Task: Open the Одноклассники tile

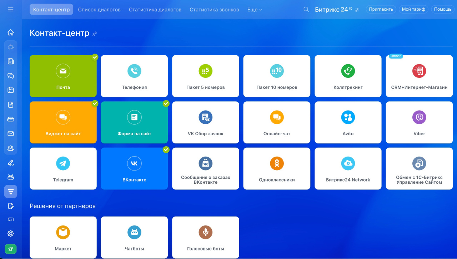Action: tap(277, 169)
